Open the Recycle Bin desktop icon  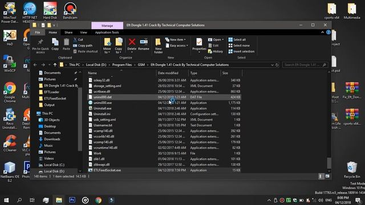352,170
